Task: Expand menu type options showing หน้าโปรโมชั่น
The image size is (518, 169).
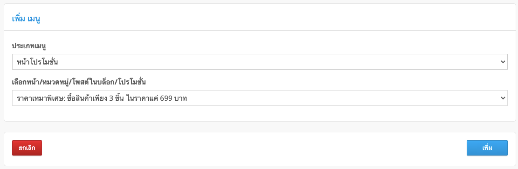Action: 260,62
